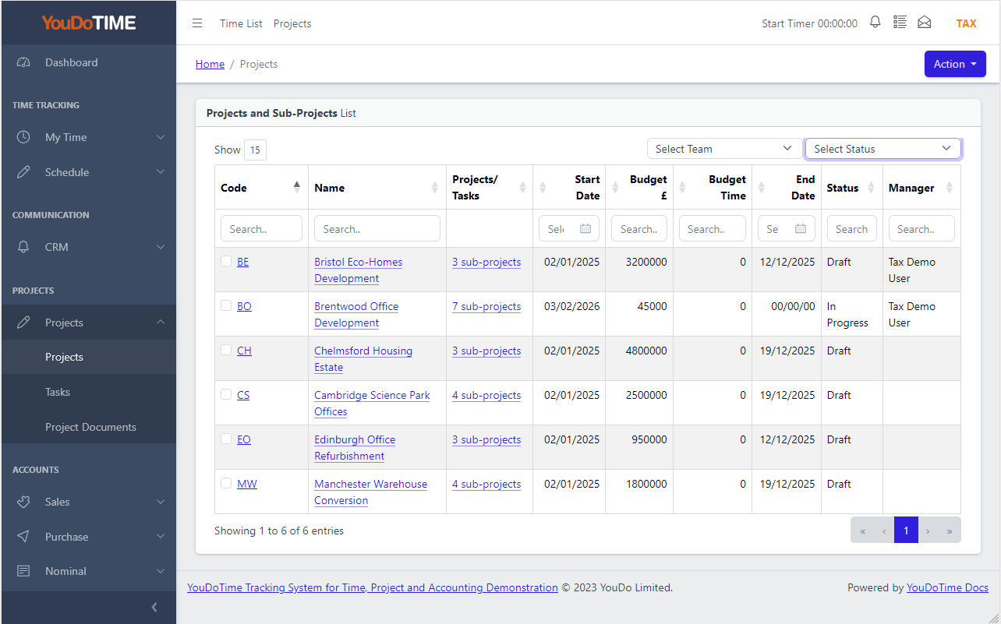The height and width of the screenshot is (624, 1001).
Task: Check the MW project row checkbox
Action: click(226, 483)
